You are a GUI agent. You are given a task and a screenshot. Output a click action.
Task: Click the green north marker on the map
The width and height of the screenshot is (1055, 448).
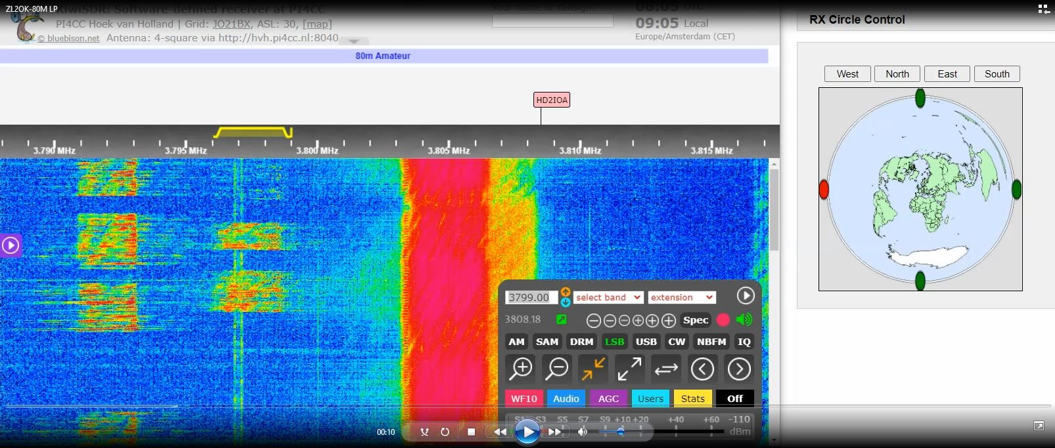pyautogui.click(x=920, y=98)
